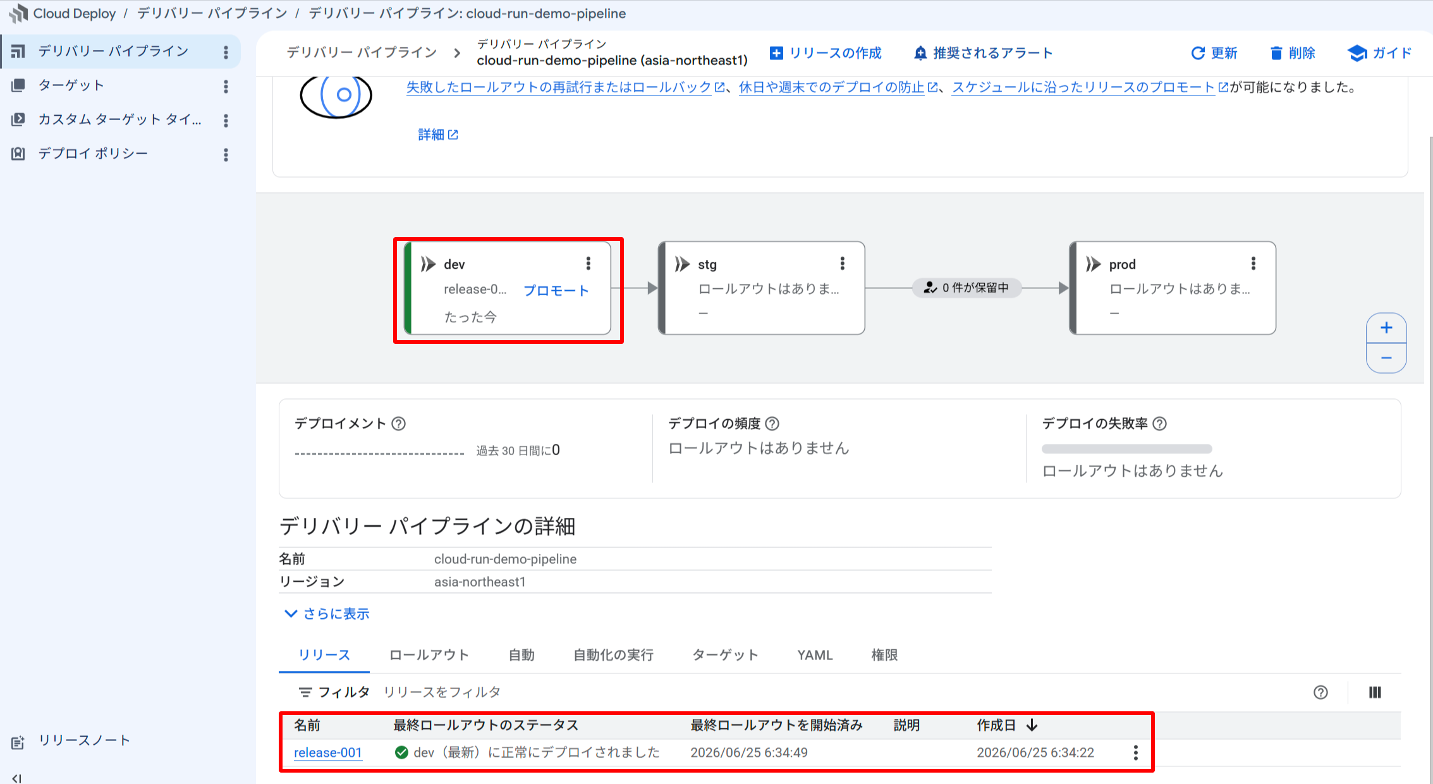Show help for デプロイメント metric

(x=398, y=424)
